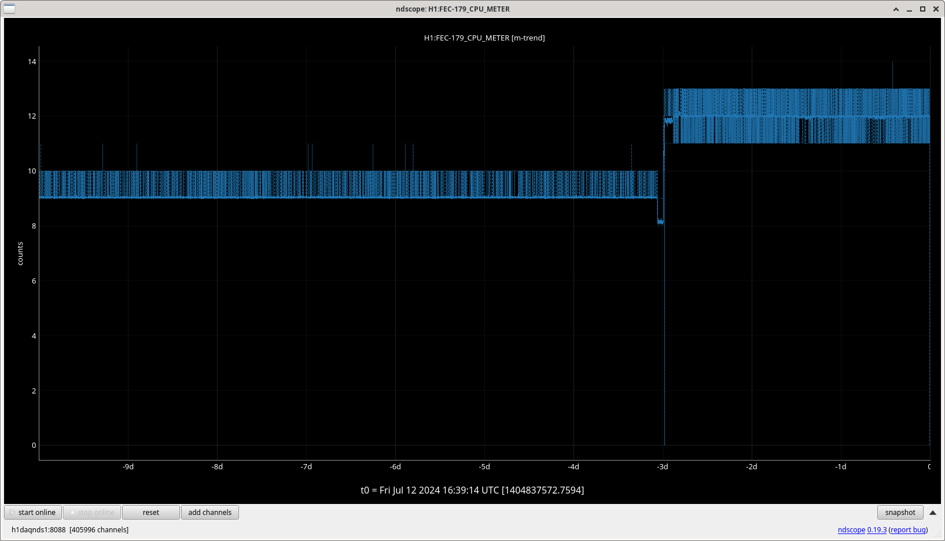Click the t0 timestamp label
The height and width of the screenshot is (541, 945).
(x=472, y=490)
